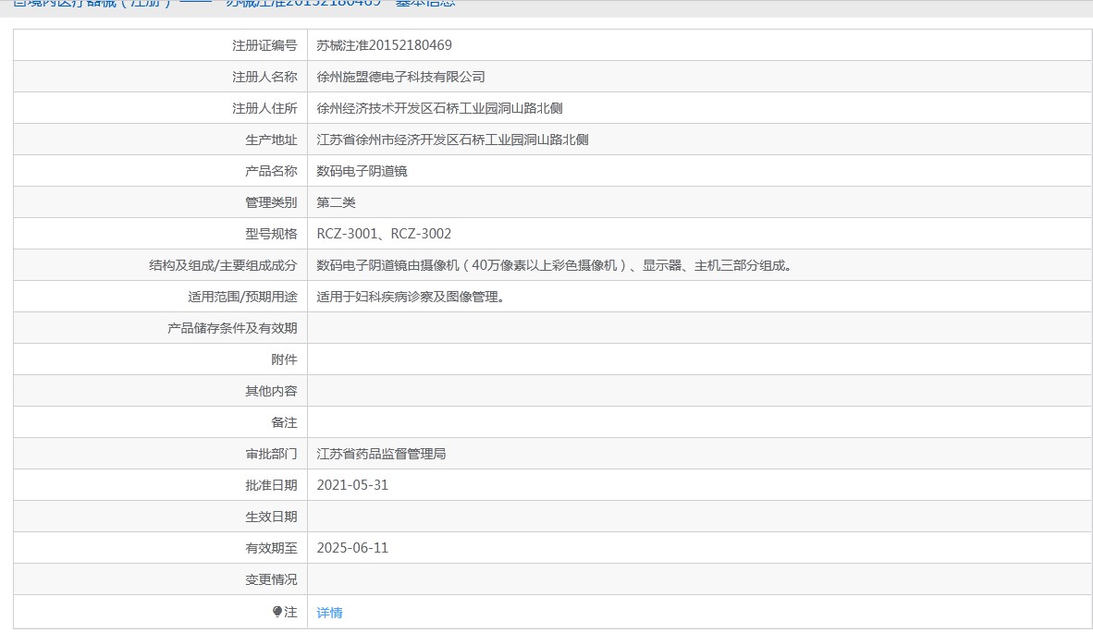Click the 审批部门 label

[x=271, y=454]
